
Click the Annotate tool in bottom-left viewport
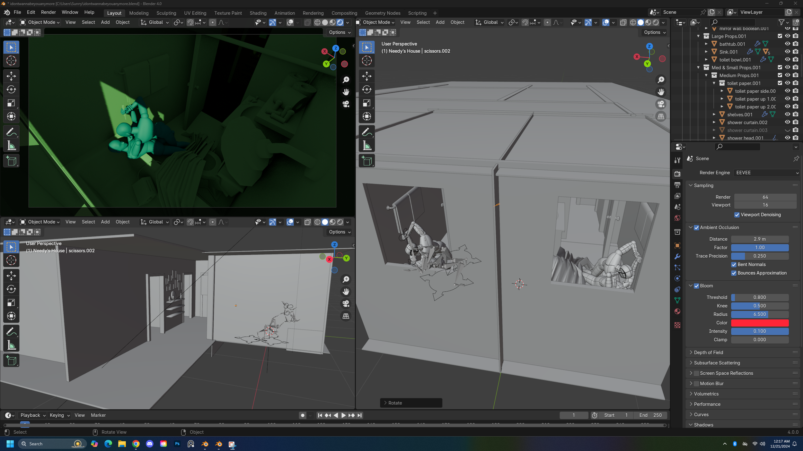(x=11, y=331)
